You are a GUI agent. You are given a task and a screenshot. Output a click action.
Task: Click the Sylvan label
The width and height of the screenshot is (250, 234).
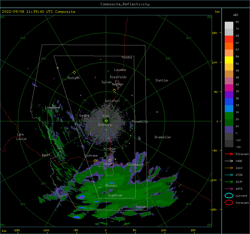pos(106,82)
